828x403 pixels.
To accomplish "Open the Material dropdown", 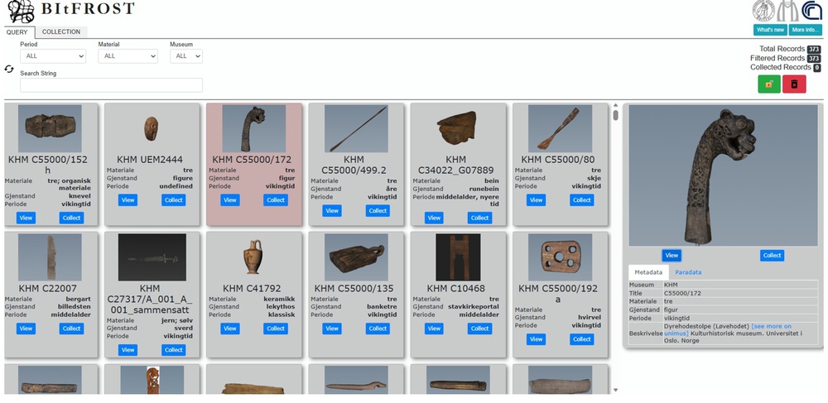I will point(128,56).
